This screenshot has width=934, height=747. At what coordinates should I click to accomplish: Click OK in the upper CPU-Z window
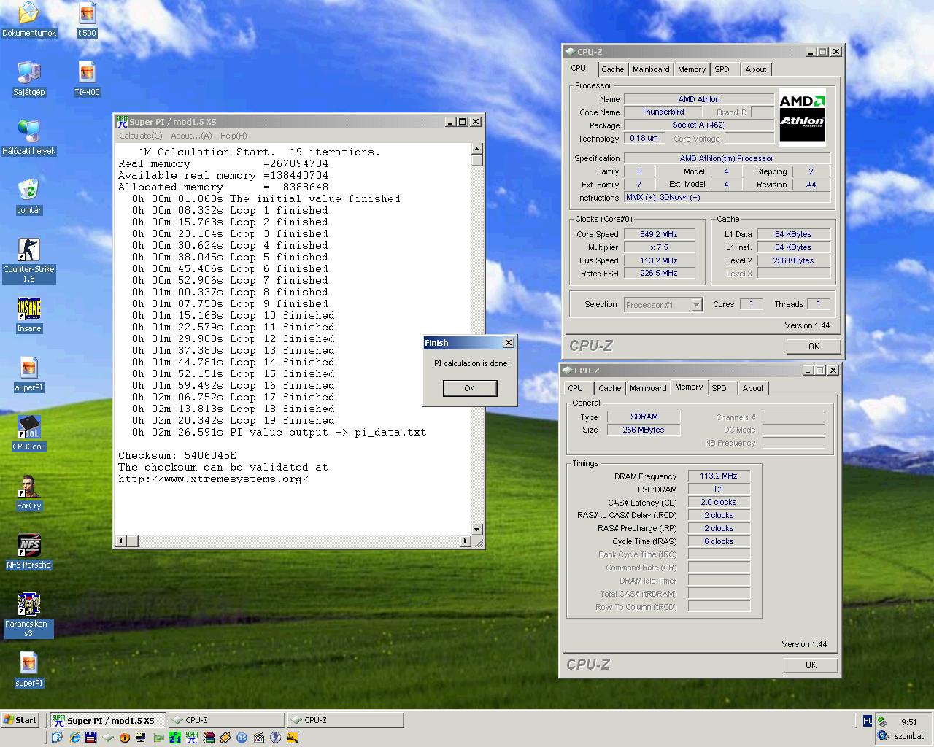coord(814,347)
